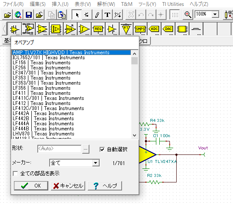Open the 100% zoom dropdown

coord(215,14)
